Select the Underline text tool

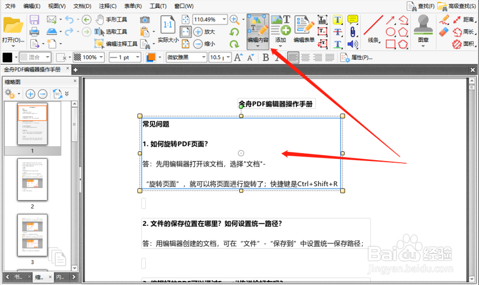(x=337, y=44)
